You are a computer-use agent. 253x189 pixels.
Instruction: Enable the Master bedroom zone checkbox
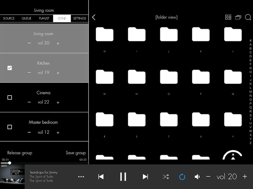[9, 127]
